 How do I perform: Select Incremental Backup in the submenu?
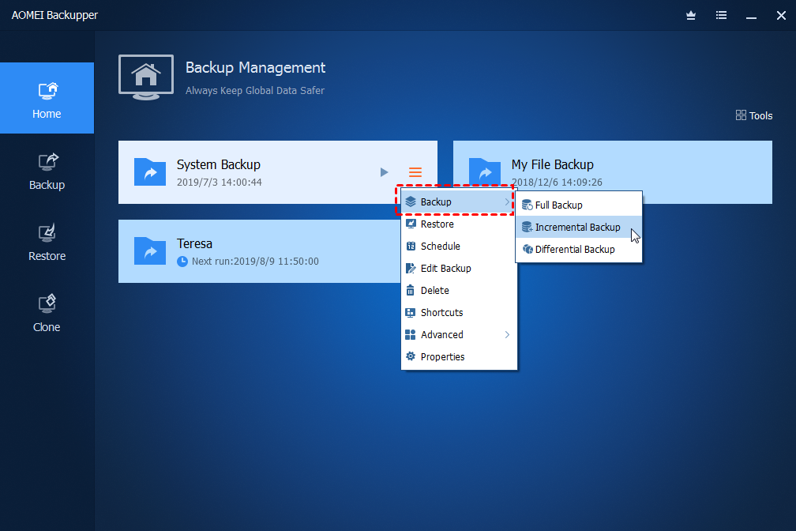point(579,227)
